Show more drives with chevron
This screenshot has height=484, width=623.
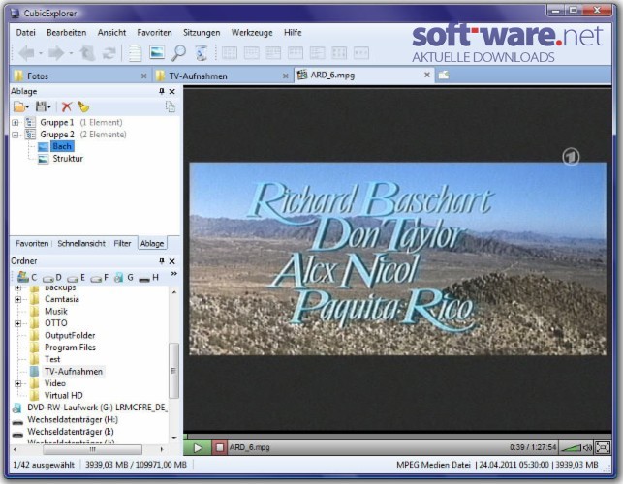tap(173, 274)
